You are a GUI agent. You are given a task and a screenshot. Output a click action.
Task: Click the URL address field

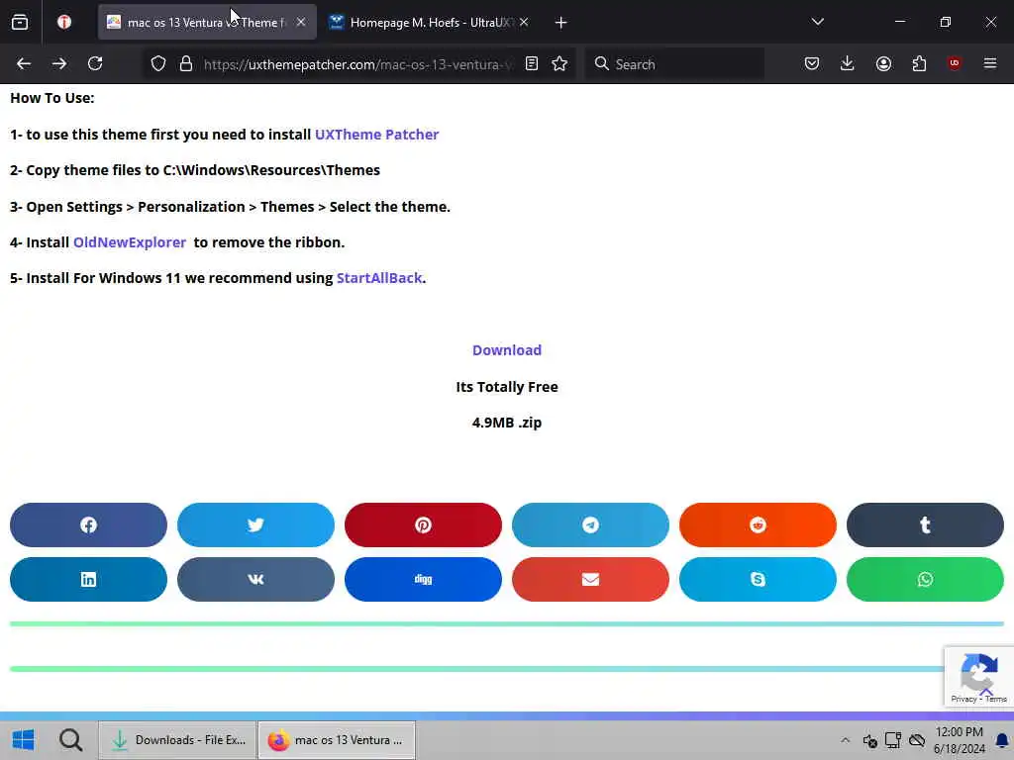click(357, 64)
